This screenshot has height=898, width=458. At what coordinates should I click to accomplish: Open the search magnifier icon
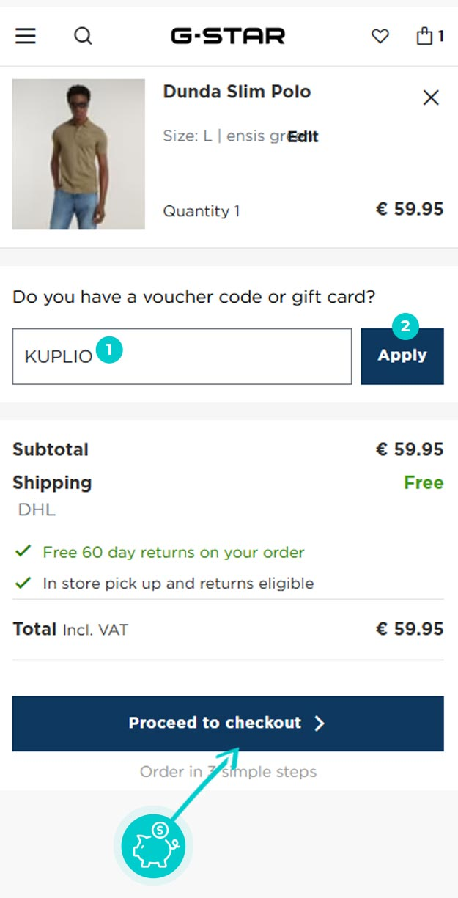coord(84,36)
